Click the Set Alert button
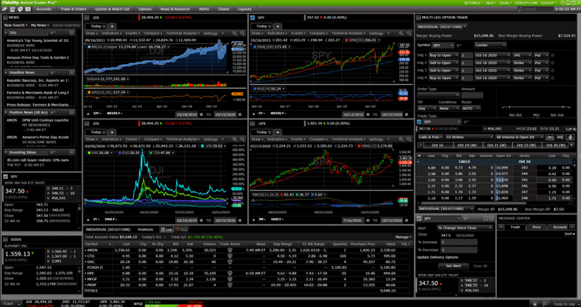 point(454,266)
